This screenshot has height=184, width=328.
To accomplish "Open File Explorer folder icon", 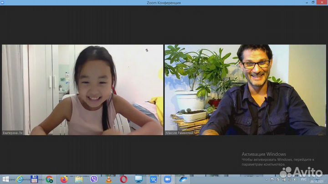I will click(x=79, y=179).
